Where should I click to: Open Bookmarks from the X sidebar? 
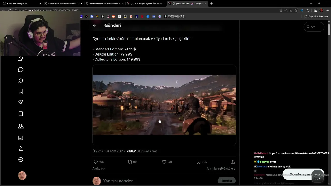[x=21, y=91]
